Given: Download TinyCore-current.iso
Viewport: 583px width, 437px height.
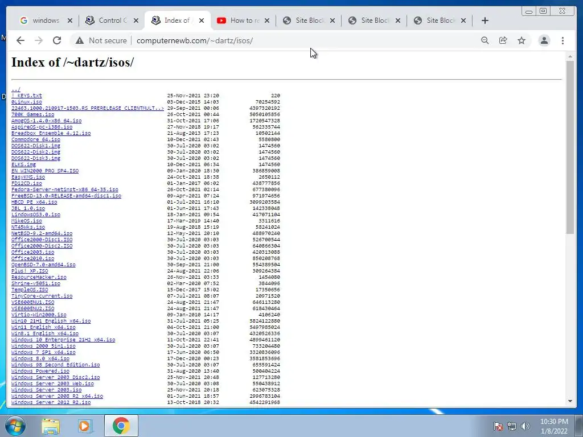Looking at the screenshot, I should click(42, 296).
